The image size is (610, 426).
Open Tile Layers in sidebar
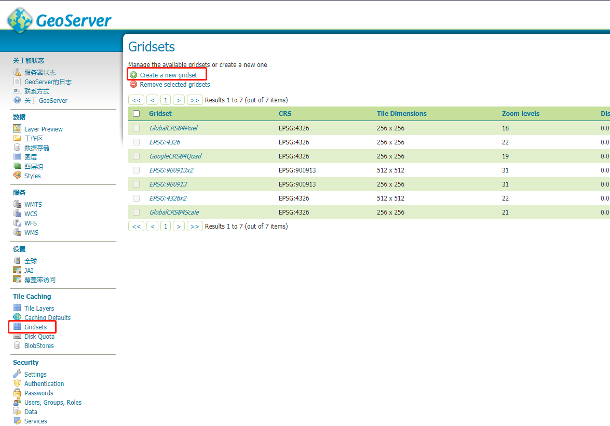coord(39,308)
